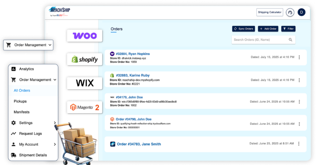316x165 pixels.
Task: Expand the My Account submenu arrow
Action: (x=55, y=144)
